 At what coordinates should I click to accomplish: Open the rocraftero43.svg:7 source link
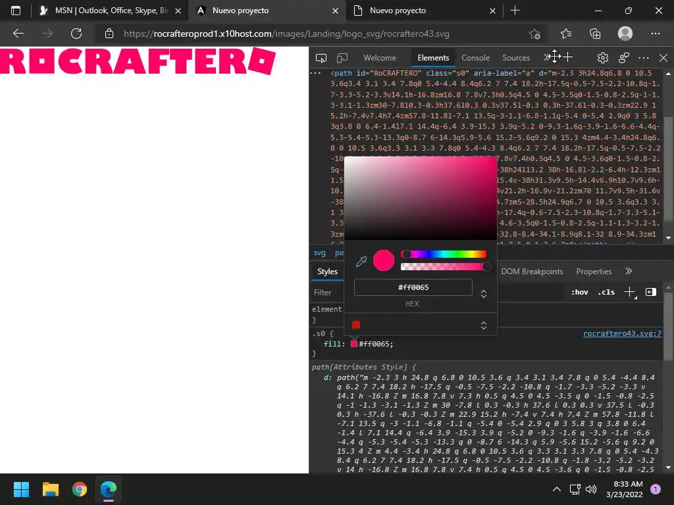tap(622, 333)
